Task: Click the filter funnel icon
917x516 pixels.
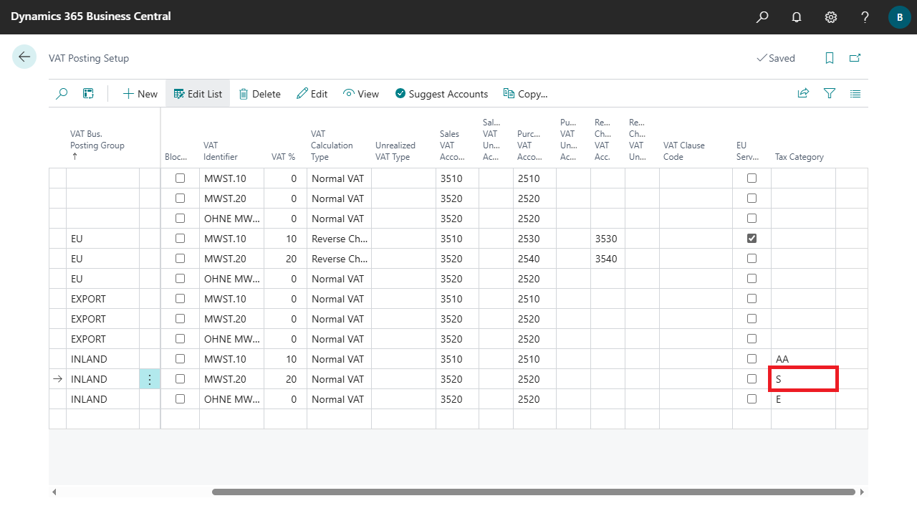Action: pos(830,93)
